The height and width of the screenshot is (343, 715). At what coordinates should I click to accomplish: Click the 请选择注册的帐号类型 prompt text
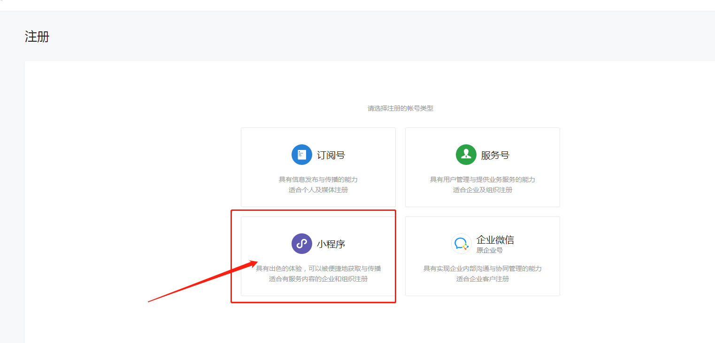[x=400, y=108]
